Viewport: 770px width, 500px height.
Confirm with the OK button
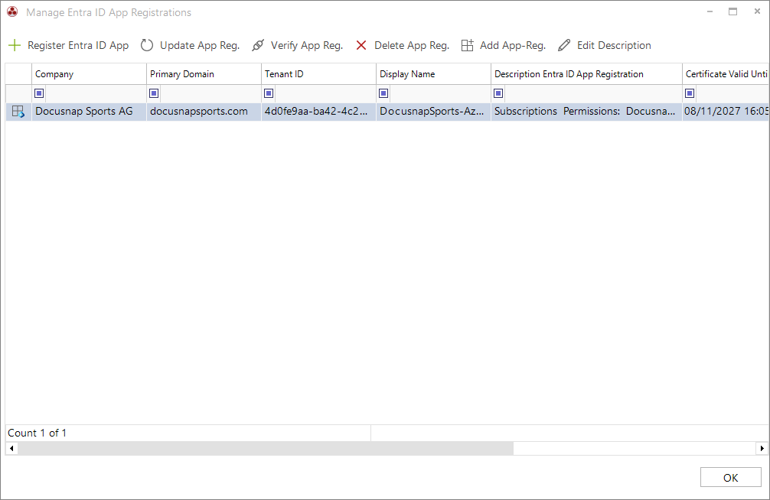[x=731, y=477]
